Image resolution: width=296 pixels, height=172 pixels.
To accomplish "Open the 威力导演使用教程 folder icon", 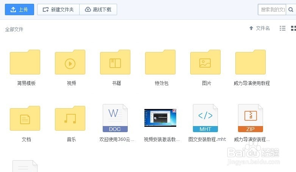I will (x=251, y=62).
